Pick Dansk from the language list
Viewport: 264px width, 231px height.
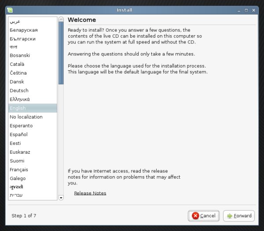[x=33, y=82]
